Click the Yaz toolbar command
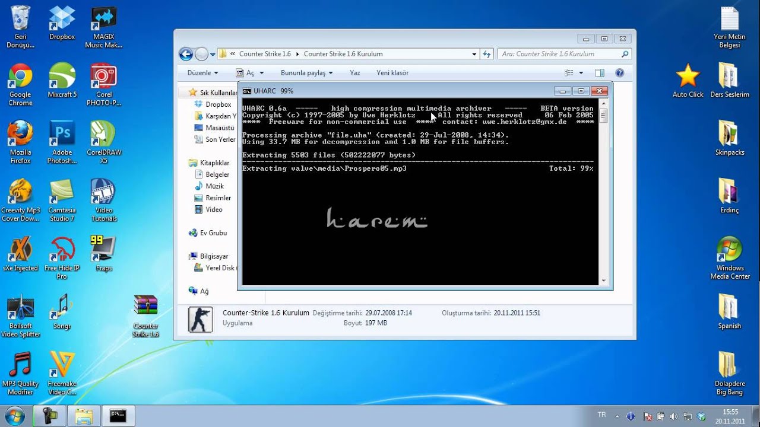The height and width of the screenshot is (427, 760). (355, 73)
